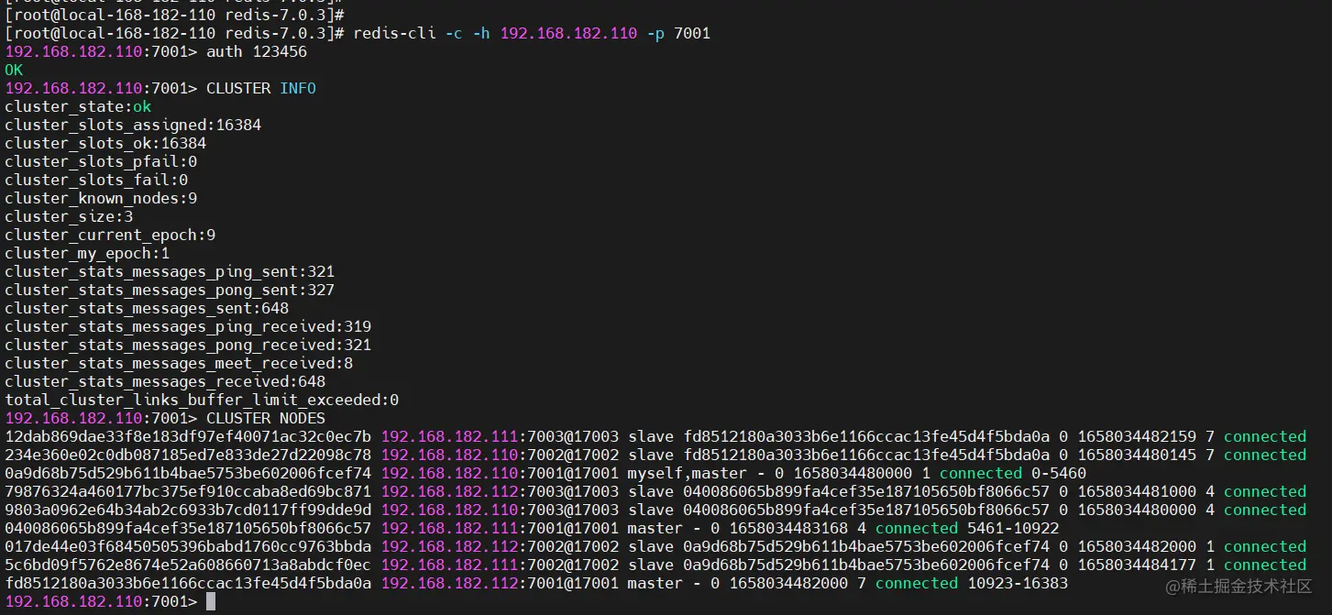Click the cluster_size:3 line
1332x615 pixels.
69,217
